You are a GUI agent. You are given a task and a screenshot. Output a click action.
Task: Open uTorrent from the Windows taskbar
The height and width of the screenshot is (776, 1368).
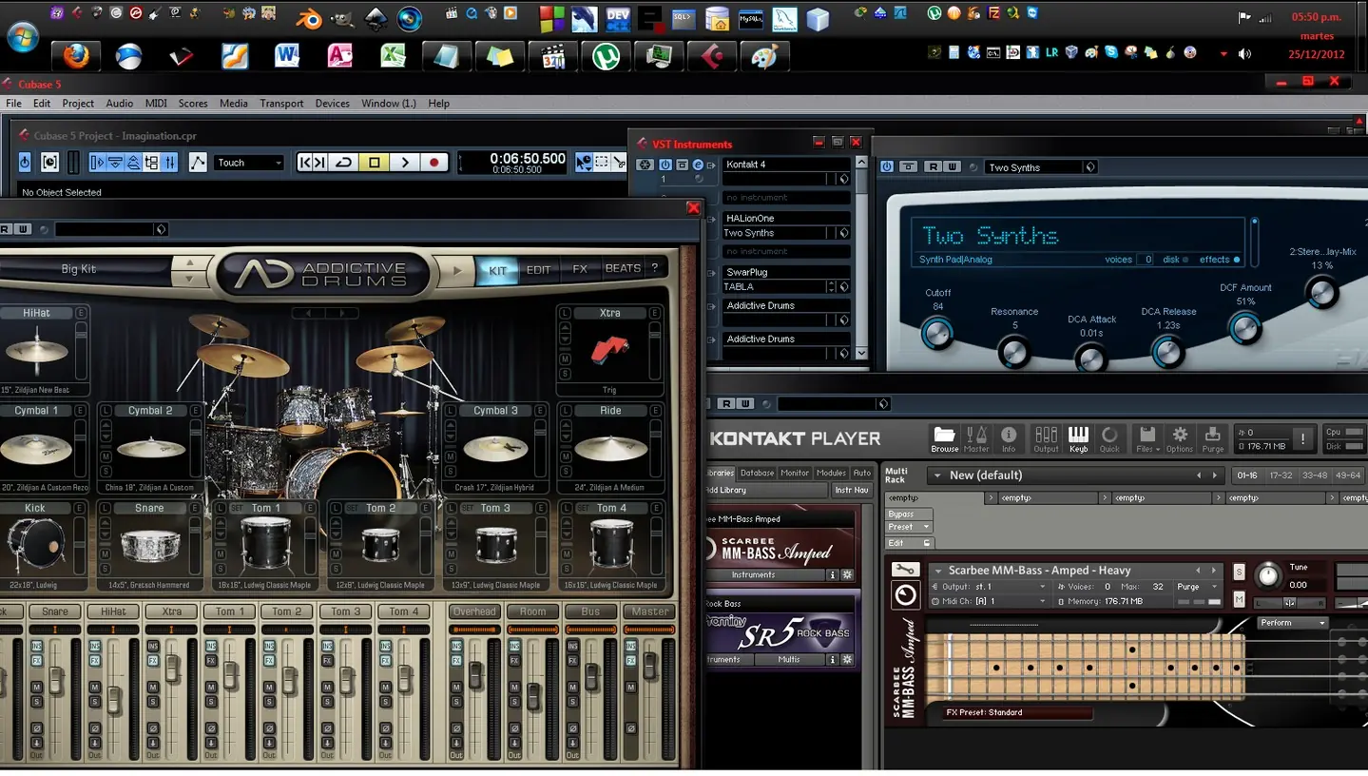coord(606,56)
